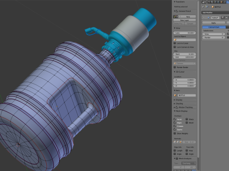Uncheck the Edges overlay checkbox
The image size is (229, 171).
(175, 123)
